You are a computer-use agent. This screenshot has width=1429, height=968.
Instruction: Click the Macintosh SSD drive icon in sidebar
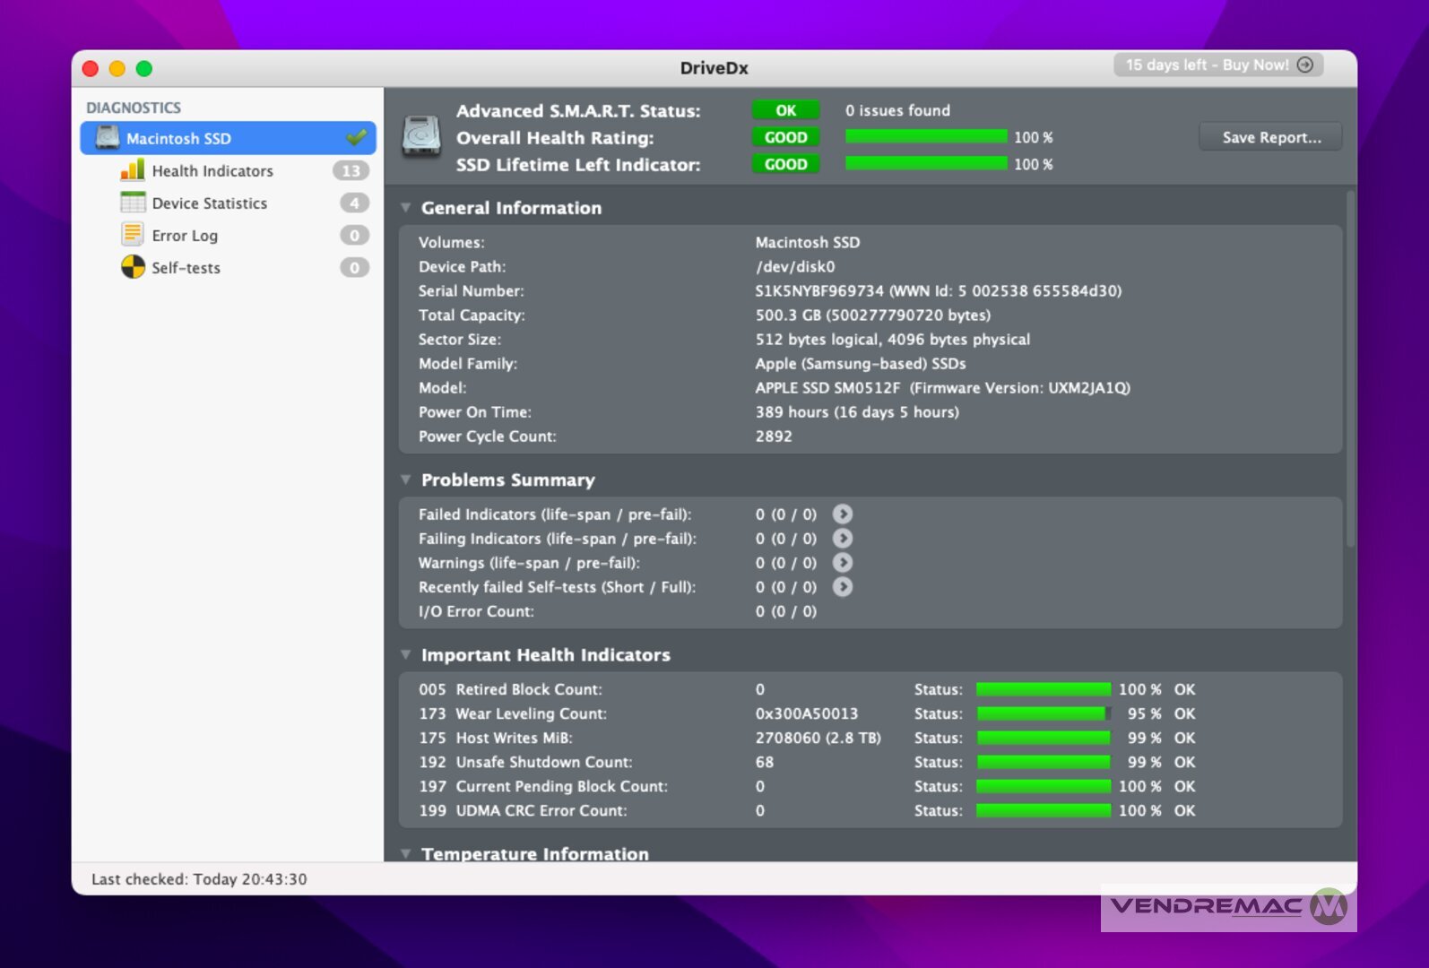coord(108,138)
